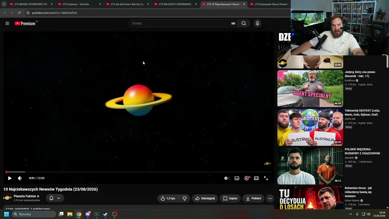Open the GEOTEST video thumbnail
The height and width of the screenshot is (219, 389).
[310, 127]
